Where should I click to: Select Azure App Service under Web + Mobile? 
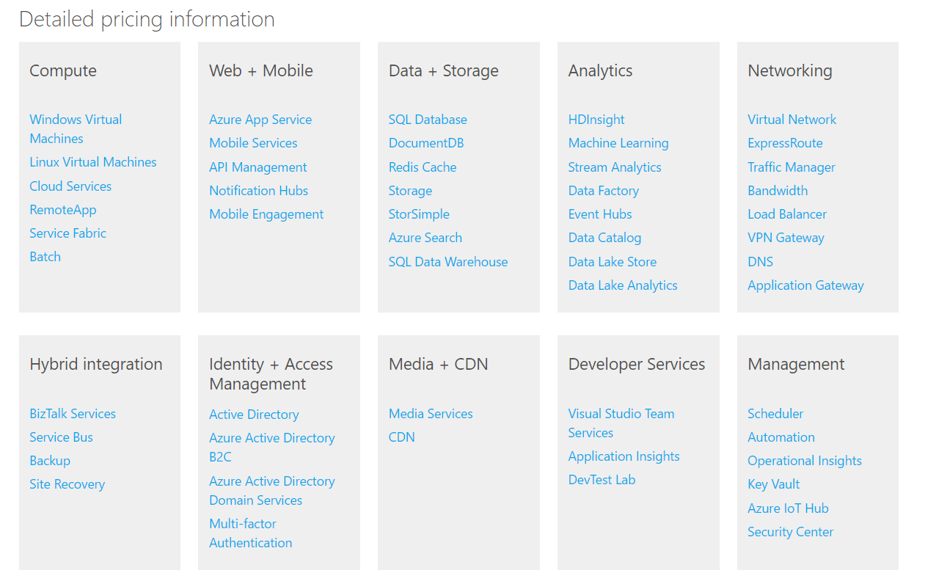tap(260, 119)
